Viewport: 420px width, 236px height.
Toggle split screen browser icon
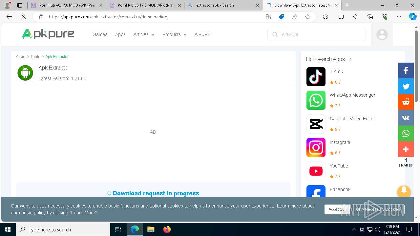[341, 17]
